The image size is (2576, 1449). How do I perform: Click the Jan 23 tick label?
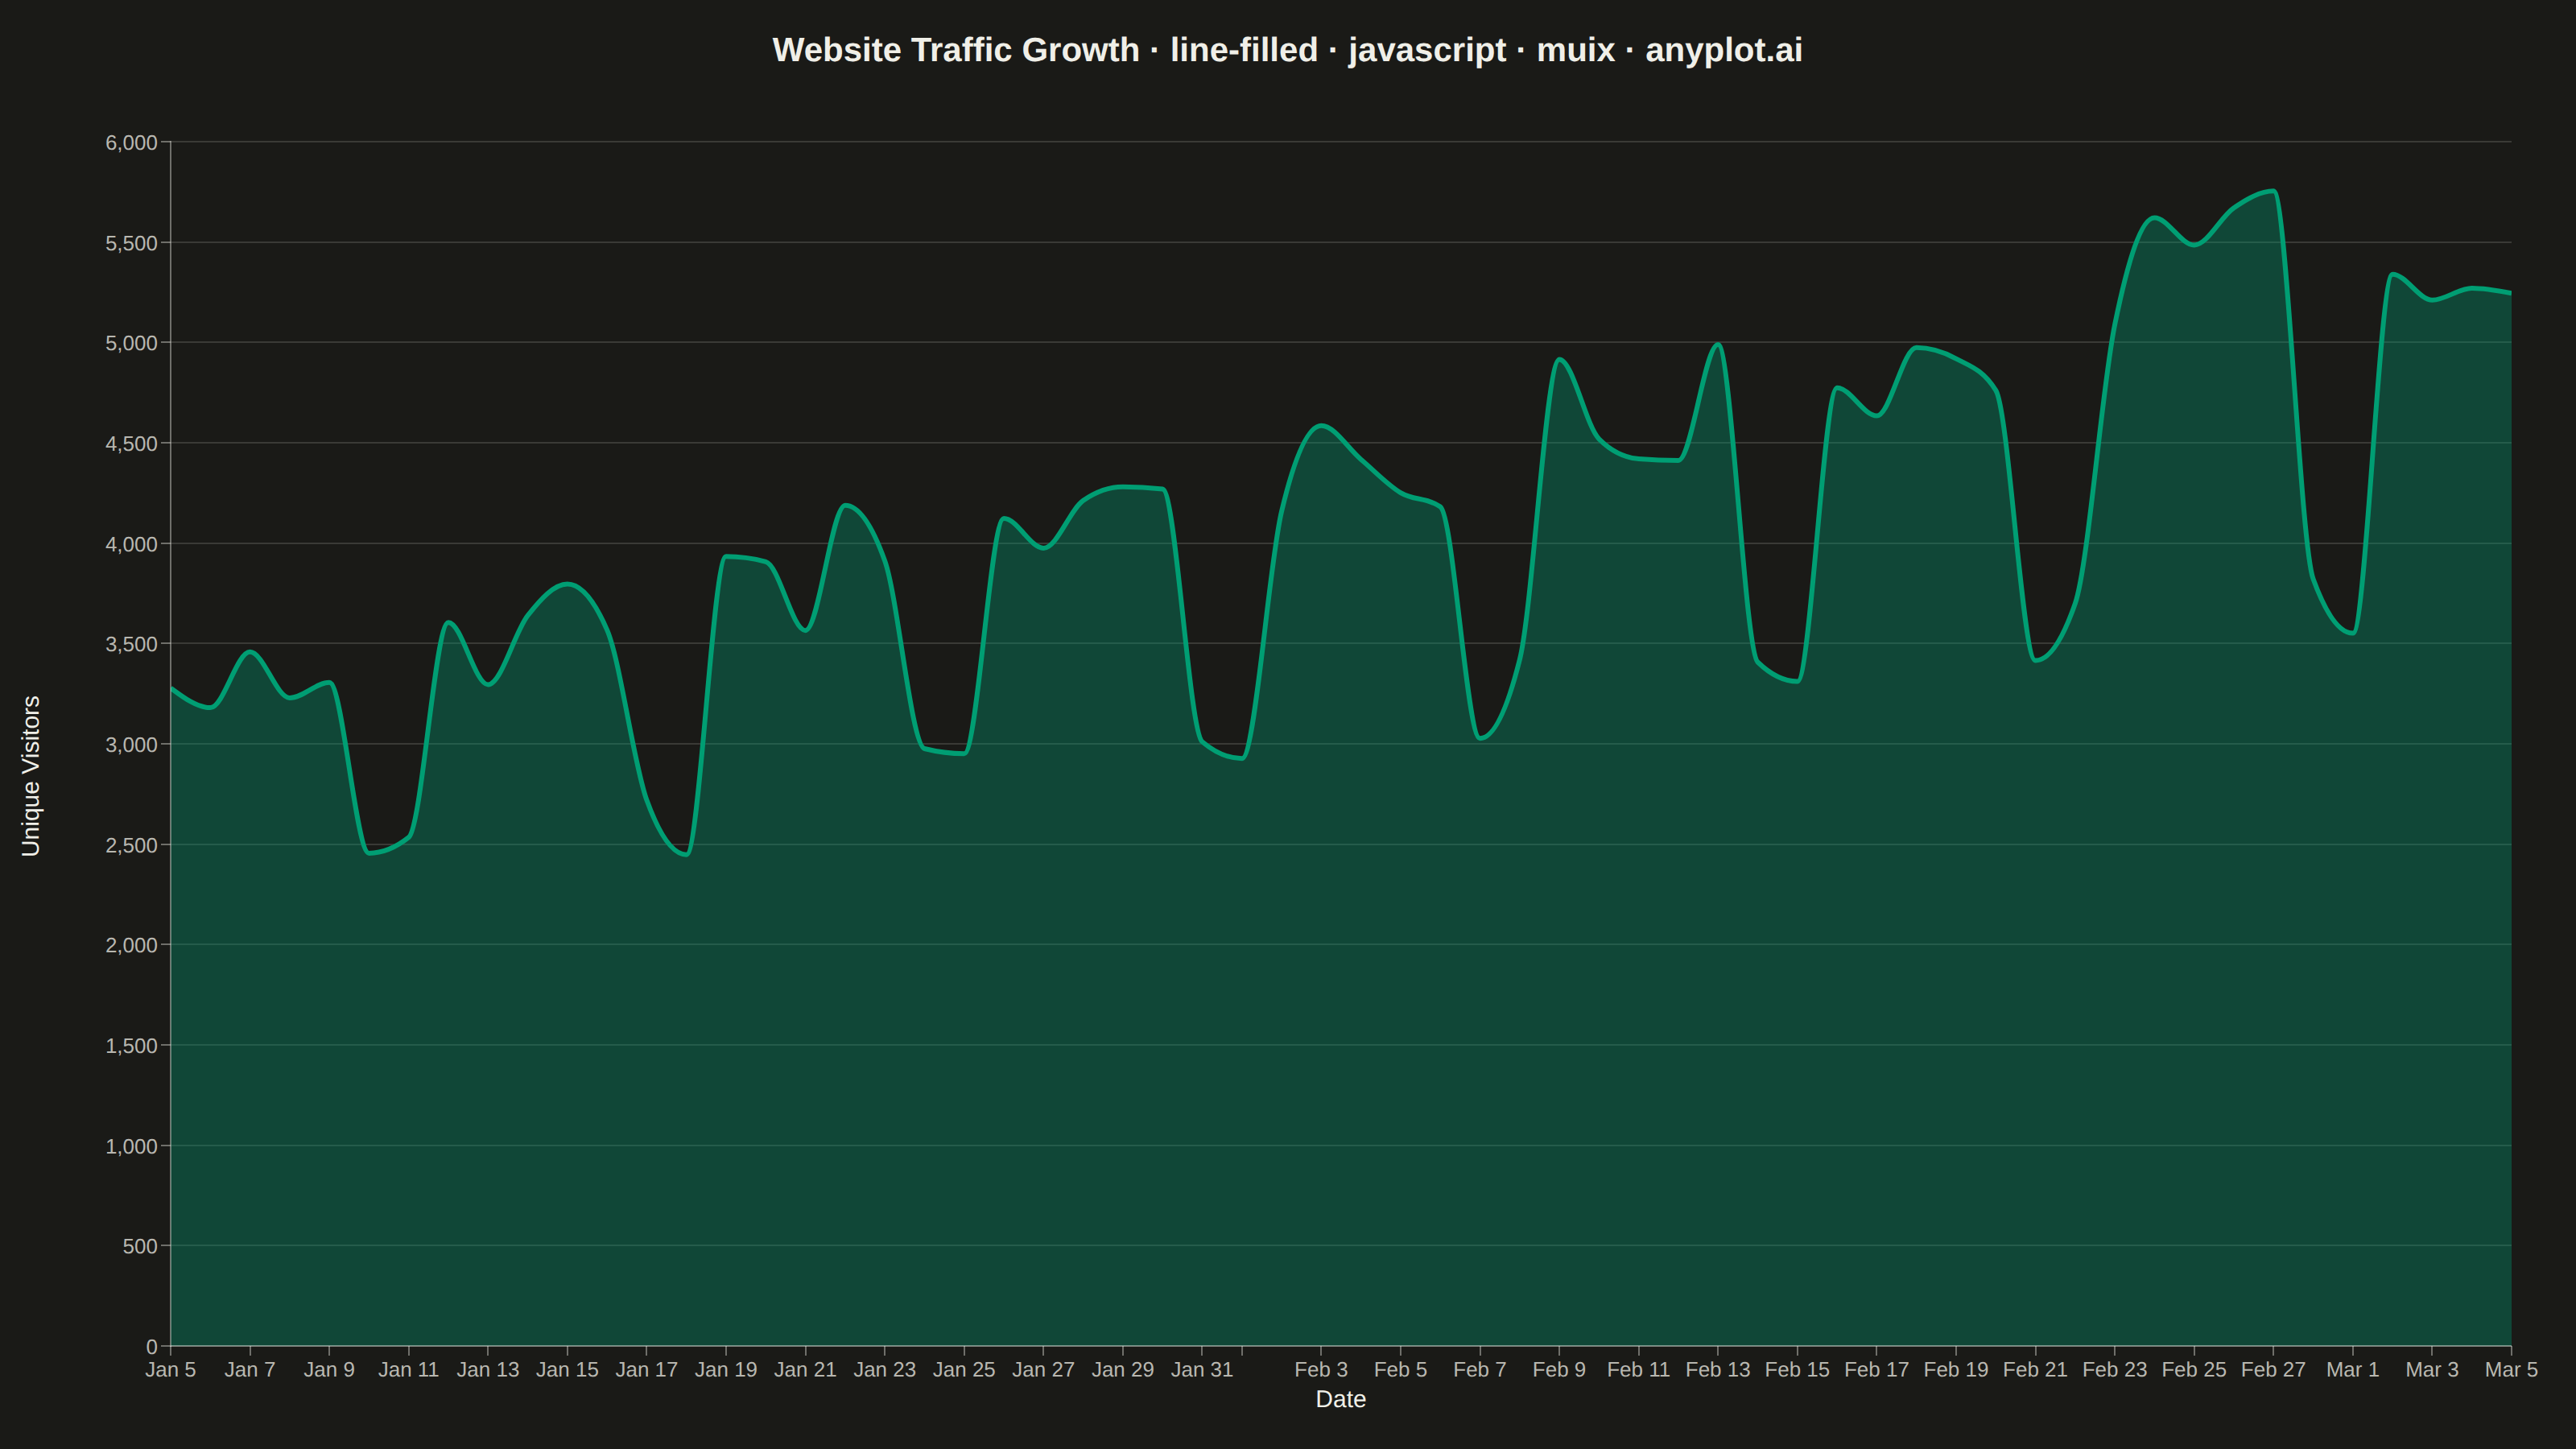coord(884,1369)
